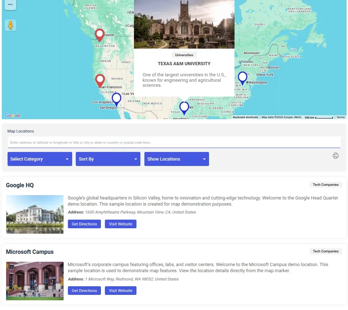
Task: Click the Map Locations label
Action: (x=20, y=131)
